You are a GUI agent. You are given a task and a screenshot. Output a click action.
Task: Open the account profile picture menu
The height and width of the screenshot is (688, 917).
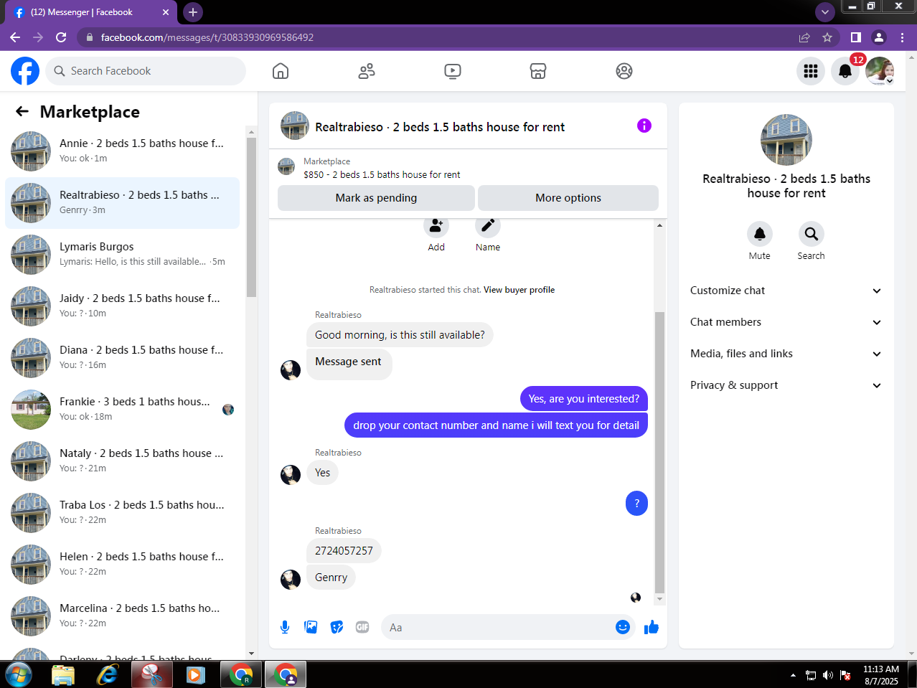click(880, 71)
